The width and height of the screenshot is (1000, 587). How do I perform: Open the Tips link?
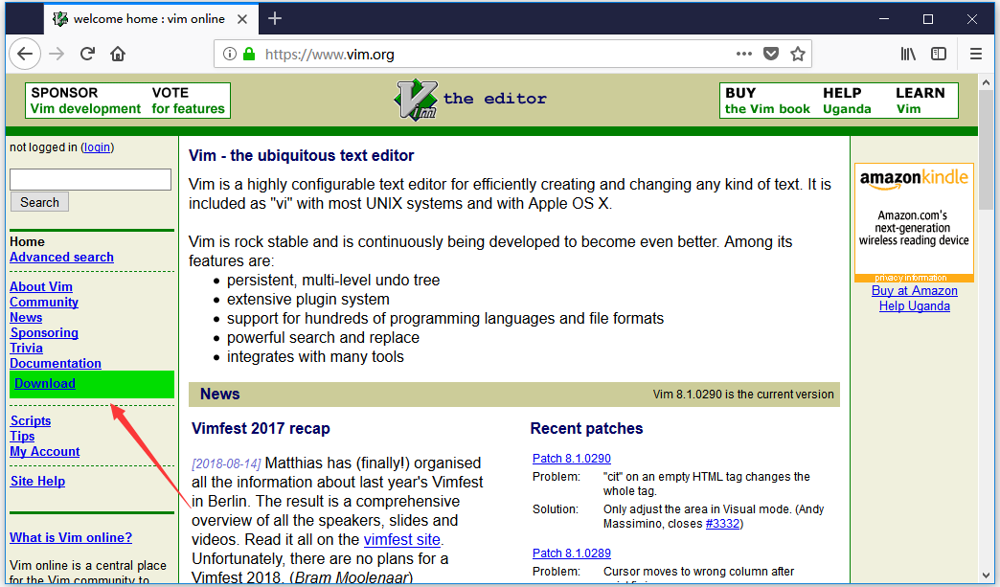22,436
